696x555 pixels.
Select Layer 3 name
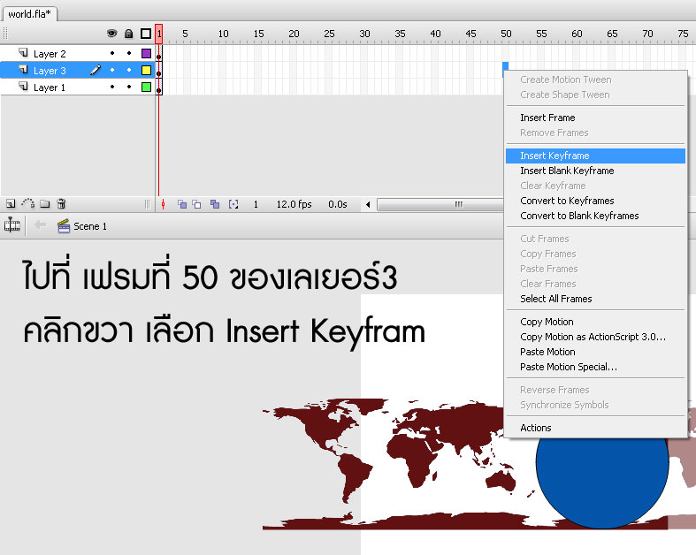[50, 71]
